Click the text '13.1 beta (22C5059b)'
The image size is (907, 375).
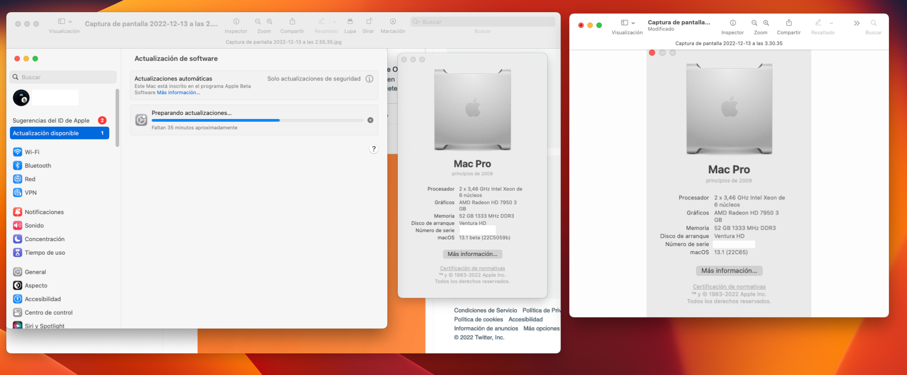tap(484, 238)
